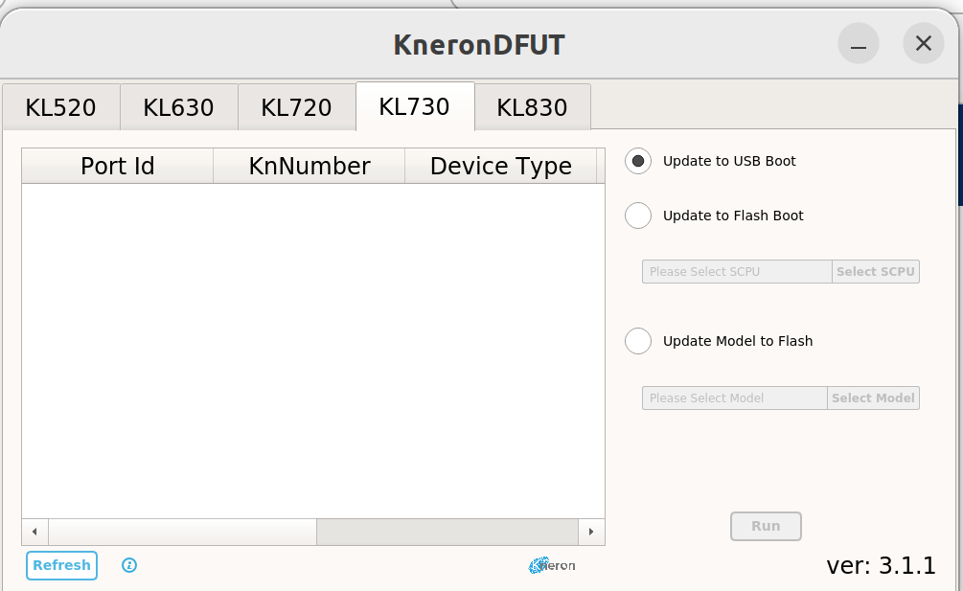Minimize the KneronDFUT window
This screenshot has width=963, height=591.
pyautogui.click(x=858, y=43)
